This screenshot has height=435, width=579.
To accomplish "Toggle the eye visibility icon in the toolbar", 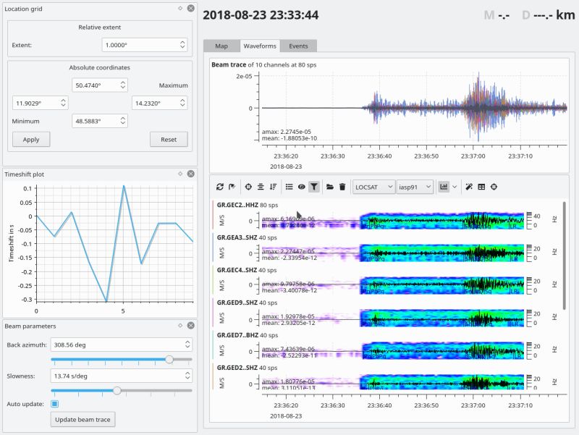I will 300,186.
